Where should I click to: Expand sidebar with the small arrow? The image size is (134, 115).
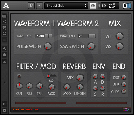(4, 82)
